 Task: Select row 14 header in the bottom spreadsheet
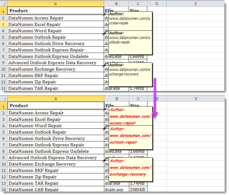(4, 190)
